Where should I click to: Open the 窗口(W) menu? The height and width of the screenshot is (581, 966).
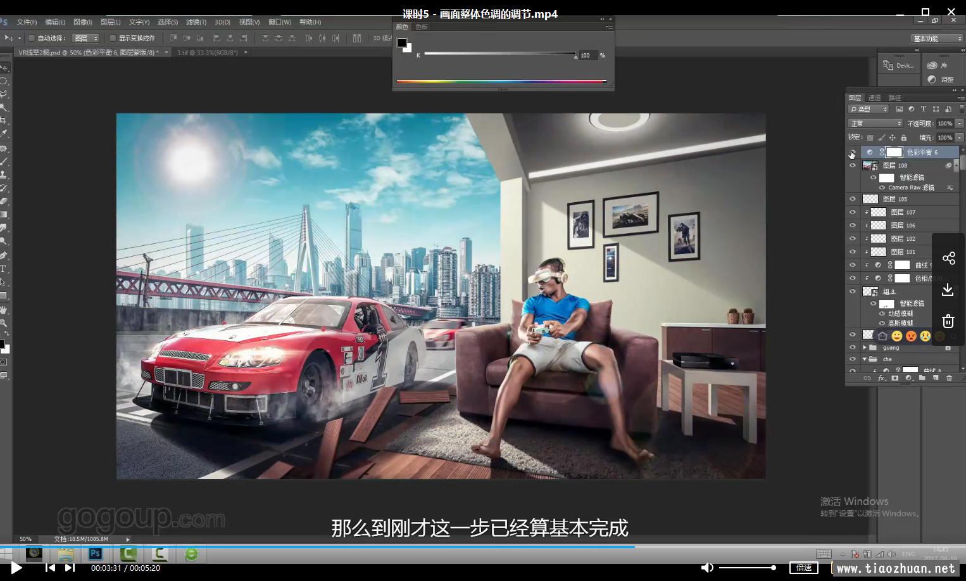click(x=280, y=22)
